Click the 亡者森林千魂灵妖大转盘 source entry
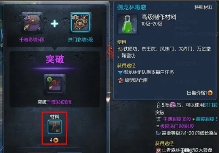Viewport: 219px width, 153px height. tap(187, 150)
